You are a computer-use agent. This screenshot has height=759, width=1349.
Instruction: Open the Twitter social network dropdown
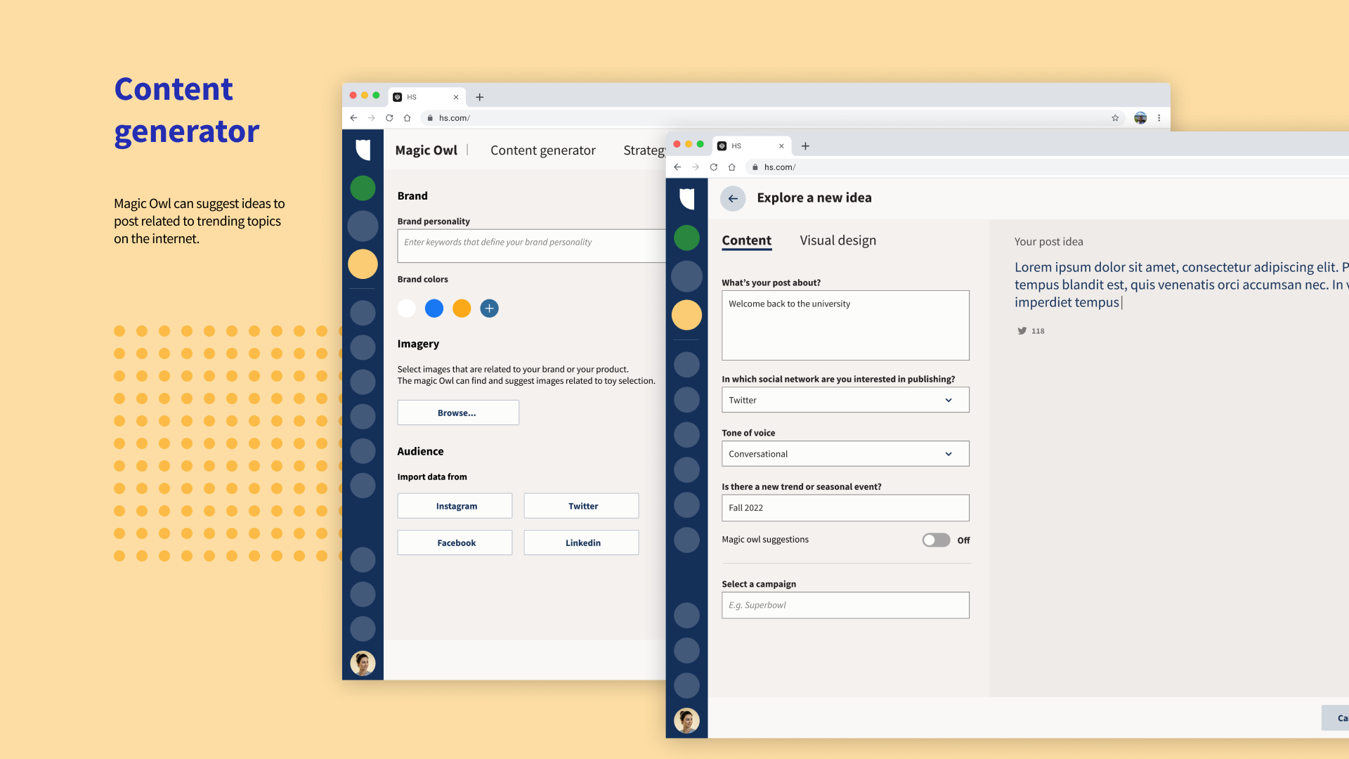[845, 400]
